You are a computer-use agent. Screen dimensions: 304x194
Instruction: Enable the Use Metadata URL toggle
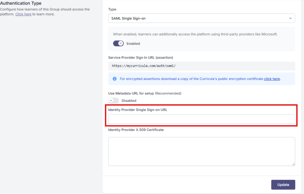(113, 101)
